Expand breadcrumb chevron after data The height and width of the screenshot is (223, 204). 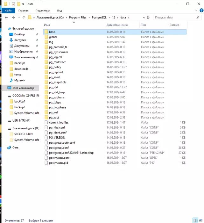click(x=129, y=18)
